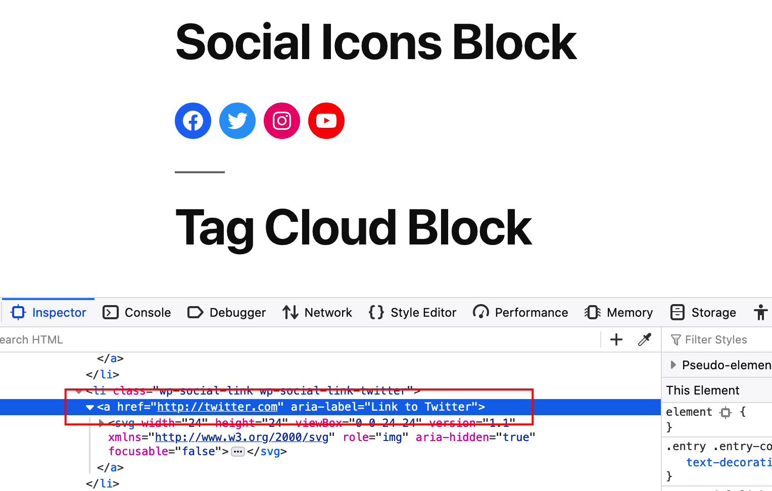Viewport: 772px width, 491px height.
Task: Open the Instagram social icon
Action: (x=281, y=120)
